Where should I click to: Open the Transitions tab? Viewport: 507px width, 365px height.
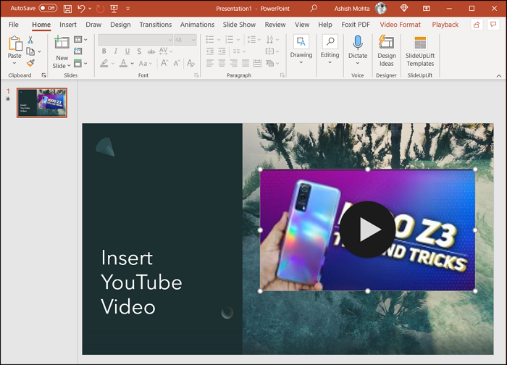156,25
